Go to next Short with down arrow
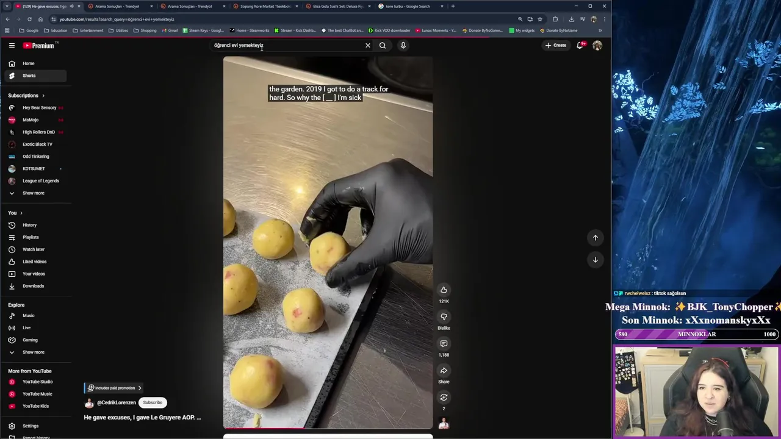 [596, 260]
